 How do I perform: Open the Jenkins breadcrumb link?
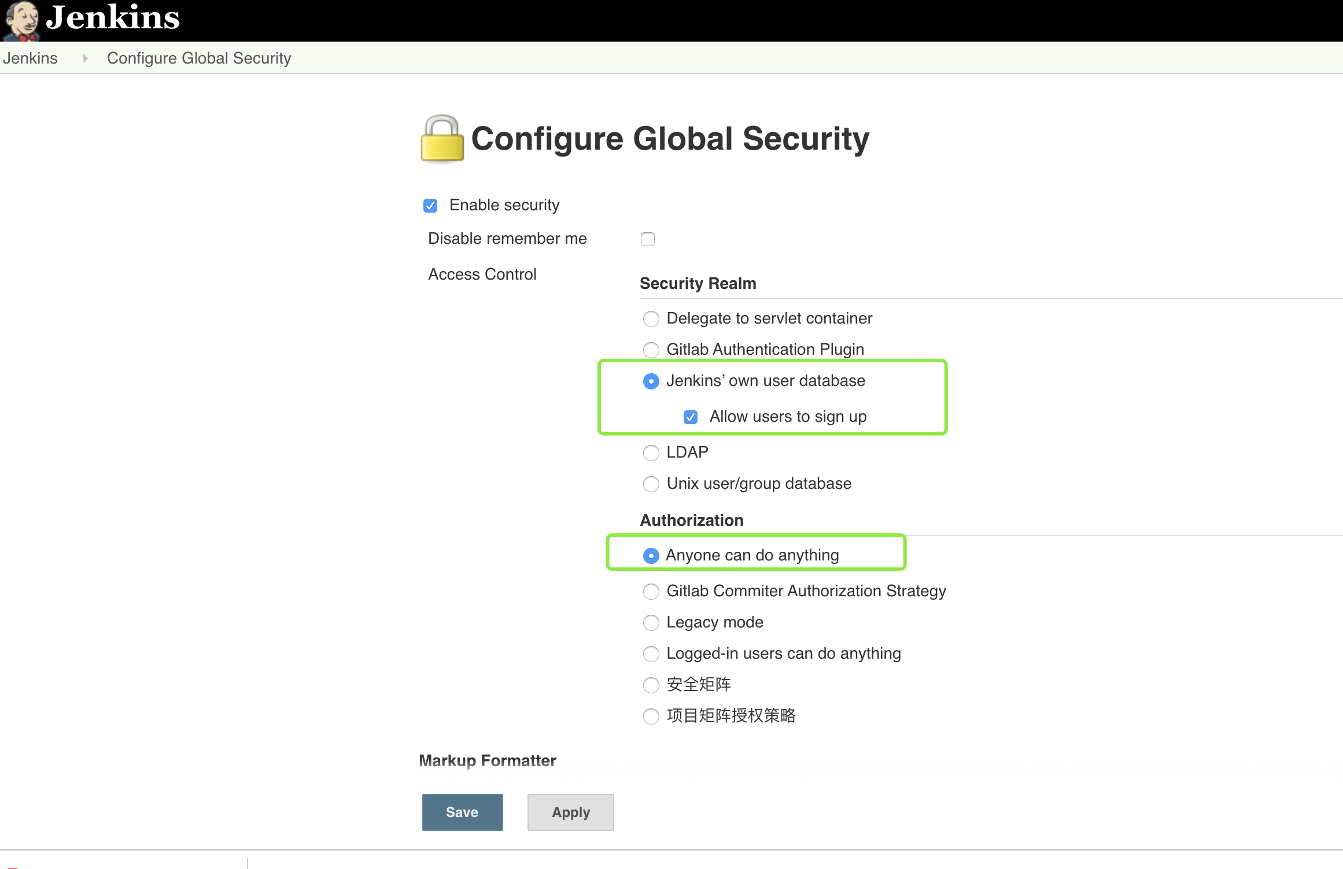point(30,58)
